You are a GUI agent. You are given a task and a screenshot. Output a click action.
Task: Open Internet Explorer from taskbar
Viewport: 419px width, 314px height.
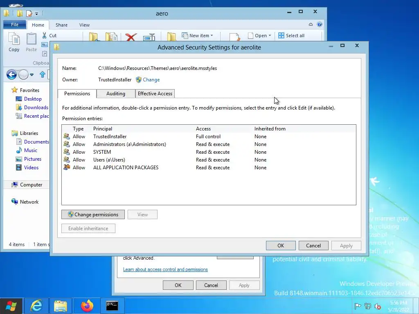tap(36, 306)
